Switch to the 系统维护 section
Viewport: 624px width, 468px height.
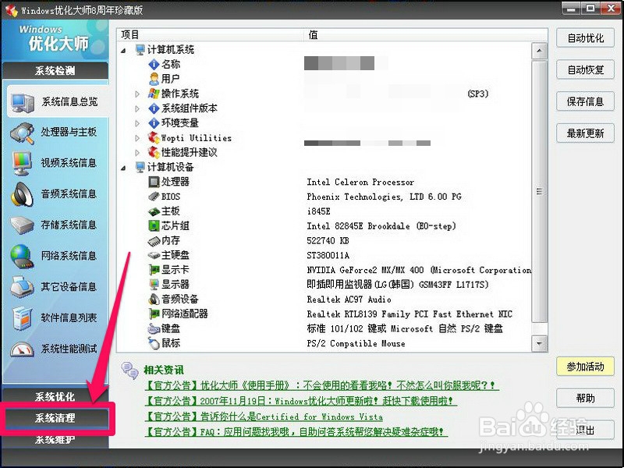pyautogui.click(x=55, y=439)
